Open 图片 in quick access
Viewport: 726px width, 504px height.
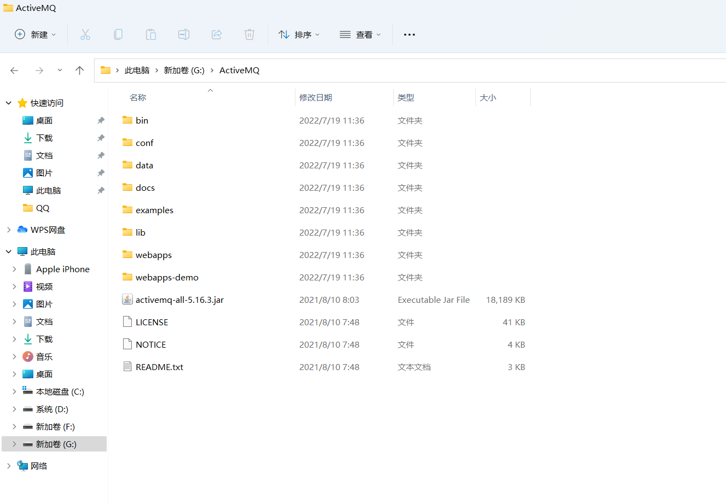(x=44, y=173)
